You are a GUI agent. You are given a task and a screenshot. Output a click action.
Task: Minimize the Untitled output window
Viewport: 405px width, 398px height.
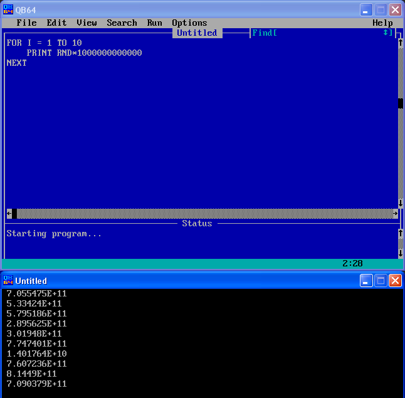[x=366, y=281]
